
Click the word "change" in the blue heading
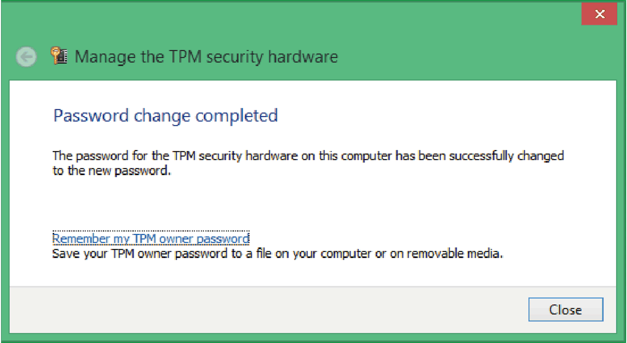coord(162,116)
